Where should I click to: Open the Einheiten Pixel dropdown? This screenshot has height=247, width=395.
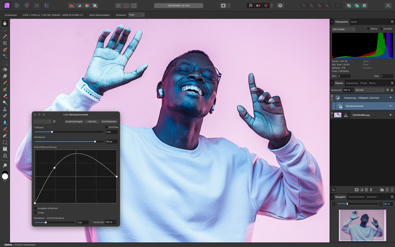[x=136, y=15]
